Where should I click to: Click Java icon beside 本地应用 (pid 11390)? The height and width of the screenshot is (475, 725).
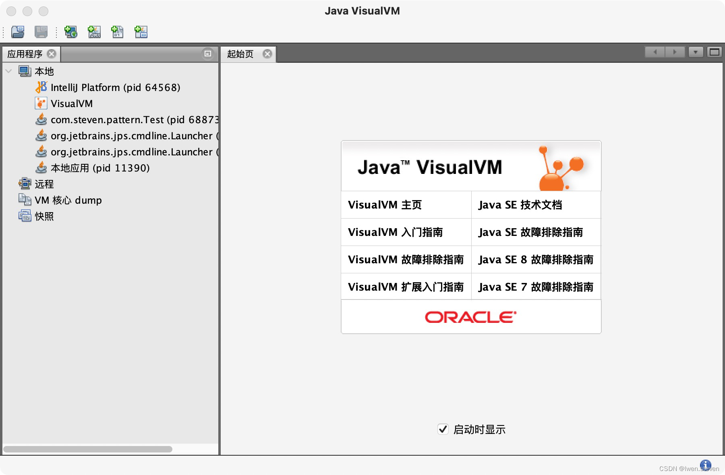41,167
